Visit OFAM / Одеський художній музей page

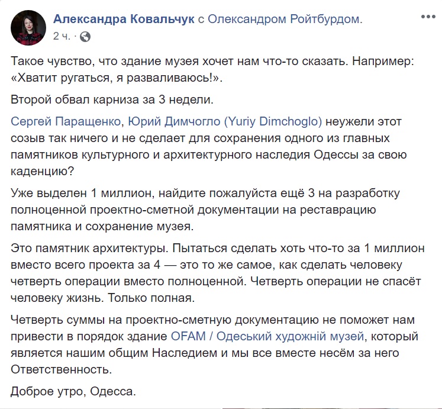(267, 337)
